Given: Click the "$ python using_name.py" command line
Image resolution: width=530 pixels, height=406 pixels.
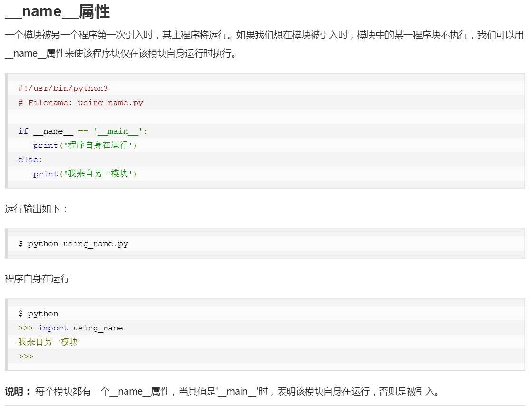Looking at the screenshot, I should coord(73,244).
